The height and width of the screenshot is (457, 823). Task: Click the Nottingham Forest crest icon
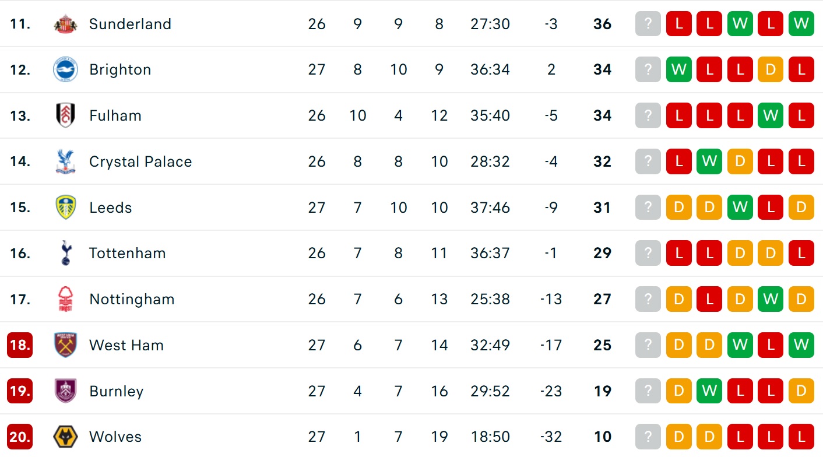click(x=65, y=299)
